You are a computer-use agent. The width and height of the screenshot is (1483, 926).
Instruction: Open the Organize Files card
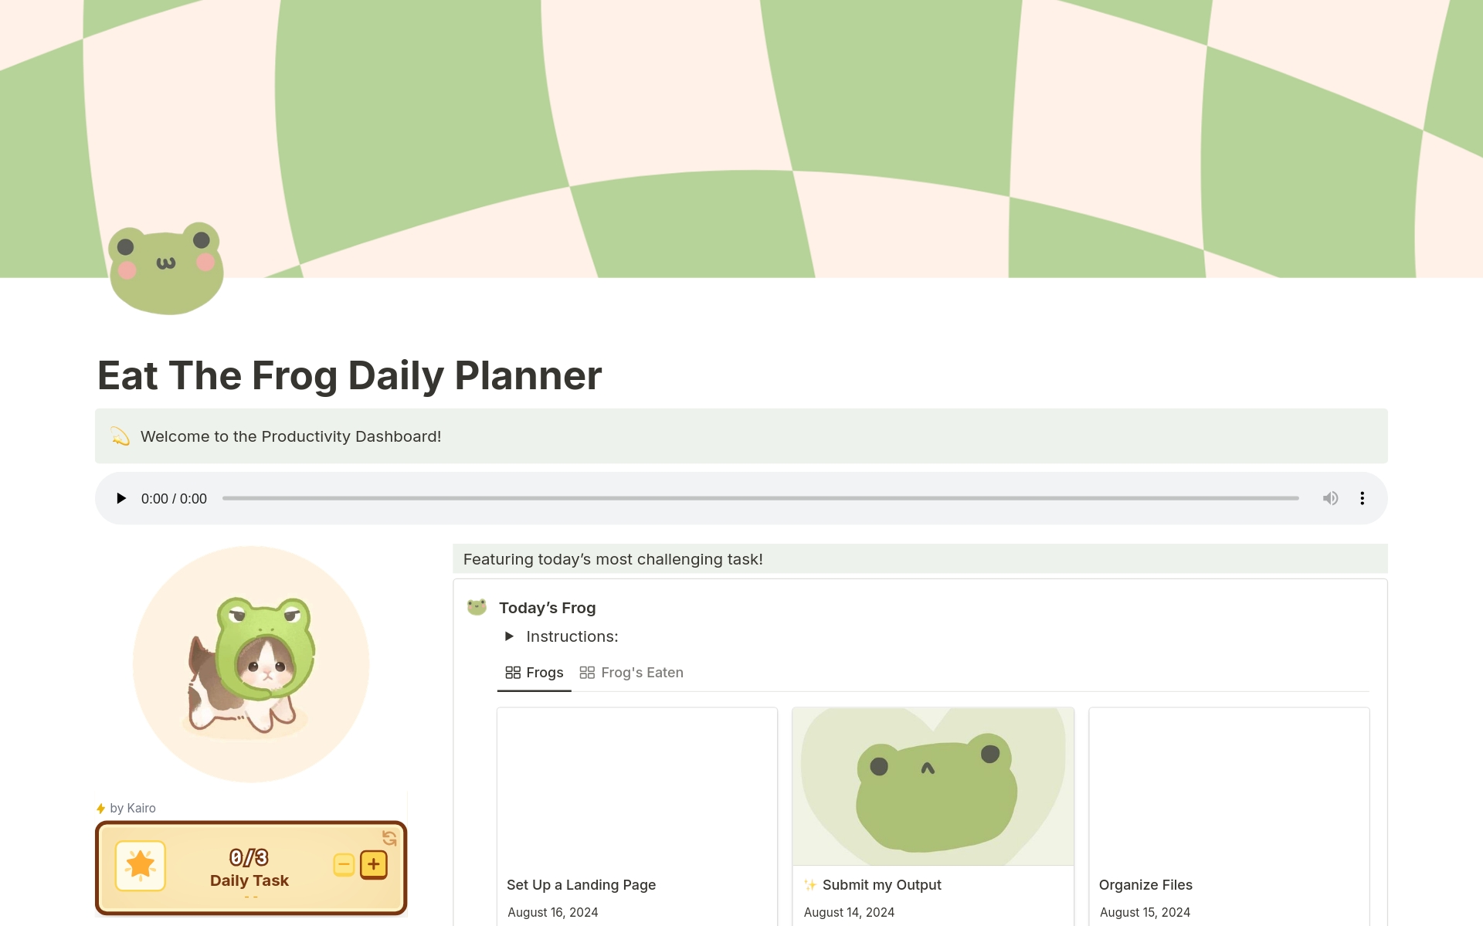1145,884
